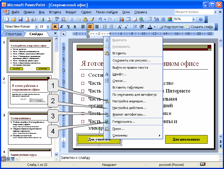The width and height of the screenshot is (224, 169).
Task: Choose Настройка анимации from context menu
Action: (133, 101)
